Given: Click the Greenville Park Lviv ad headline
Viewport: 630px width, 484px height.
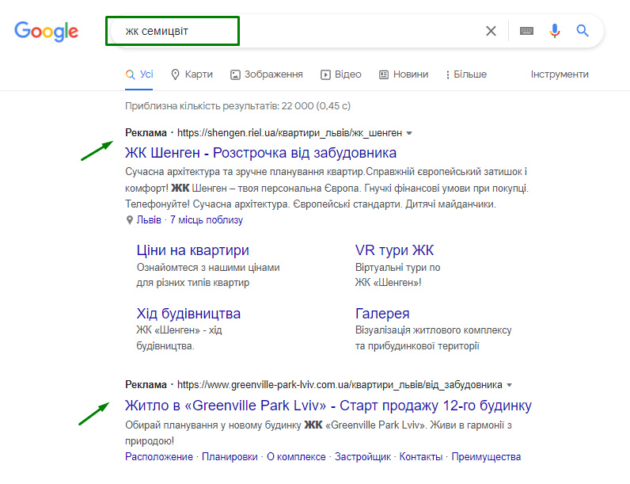Looking at the screenshot, I should point(328,406).
